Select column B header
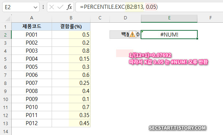 pos(71,18)
